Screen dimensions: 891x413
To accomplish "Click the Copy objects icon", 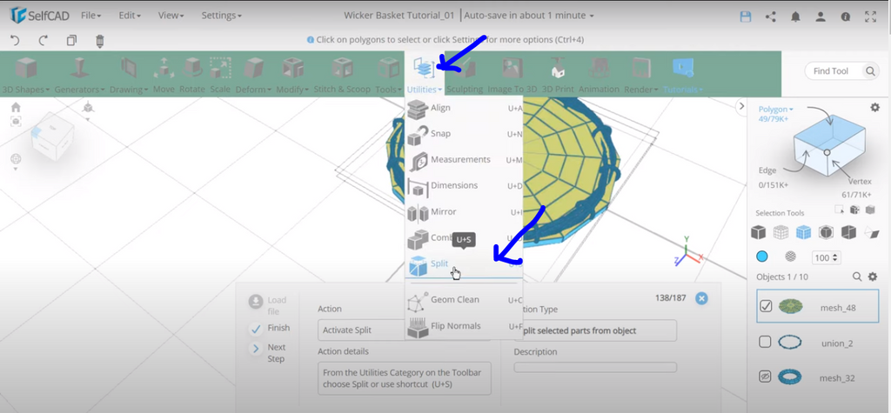I will (71, 40).
